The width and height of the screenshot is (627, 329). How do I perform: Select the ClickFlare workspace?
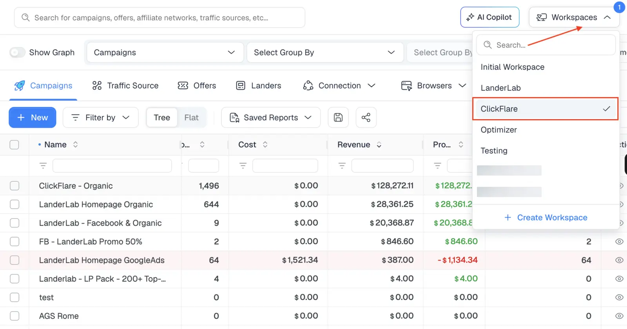coord(545,109)
